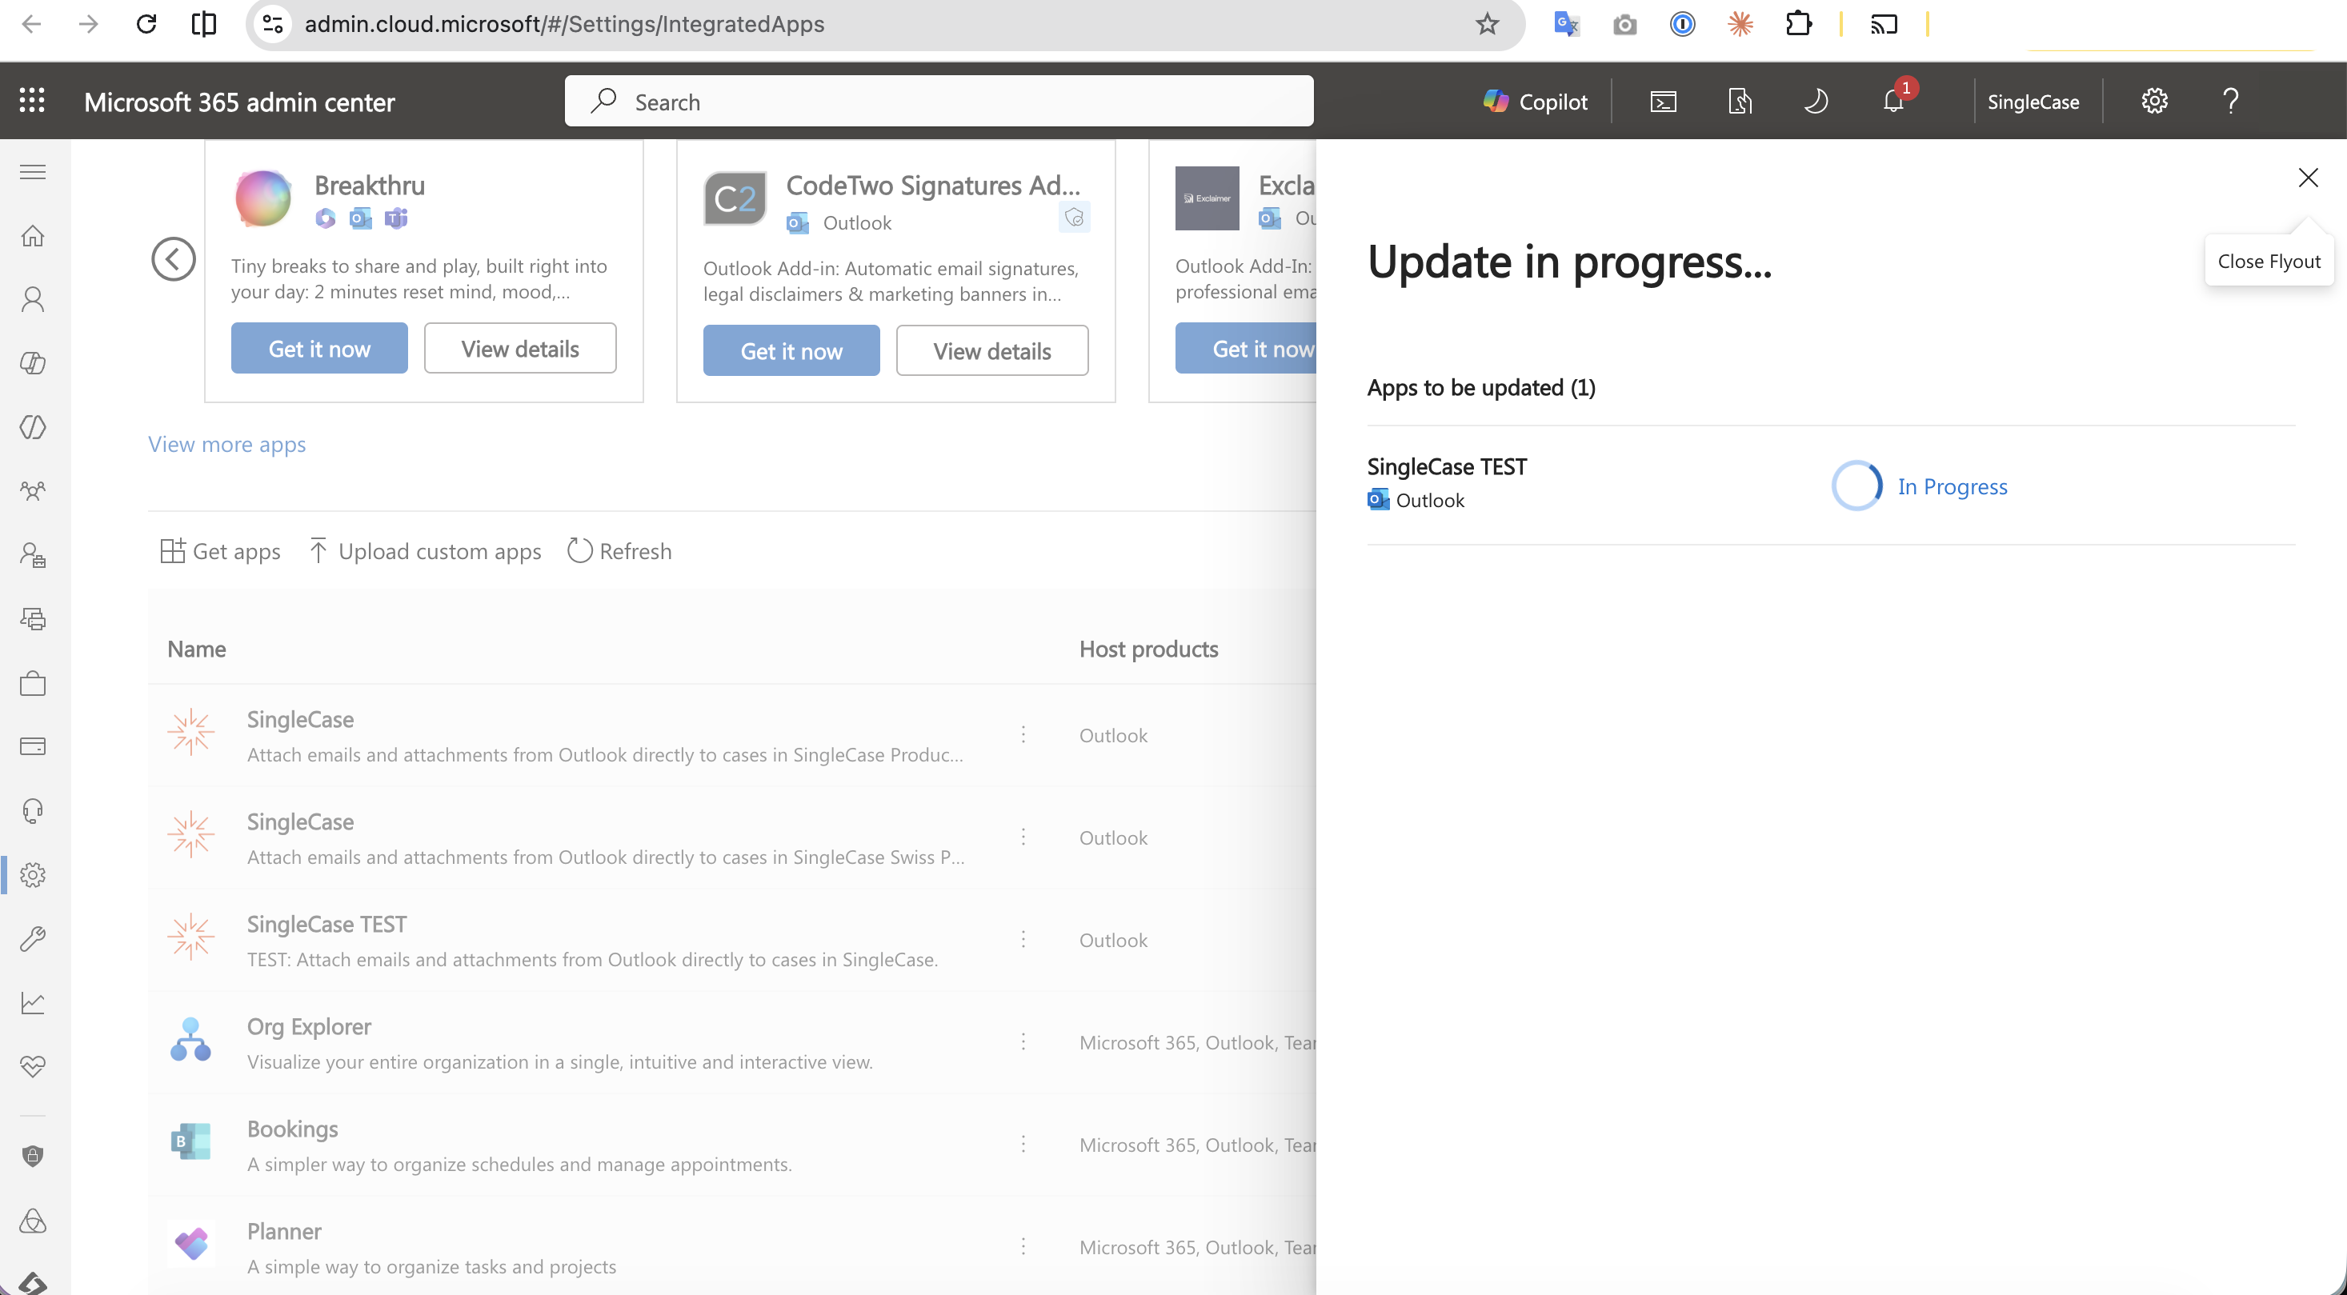Refresh the integrated apps list
Viewport: 2347px width, 1295px height.
(619, 551)
